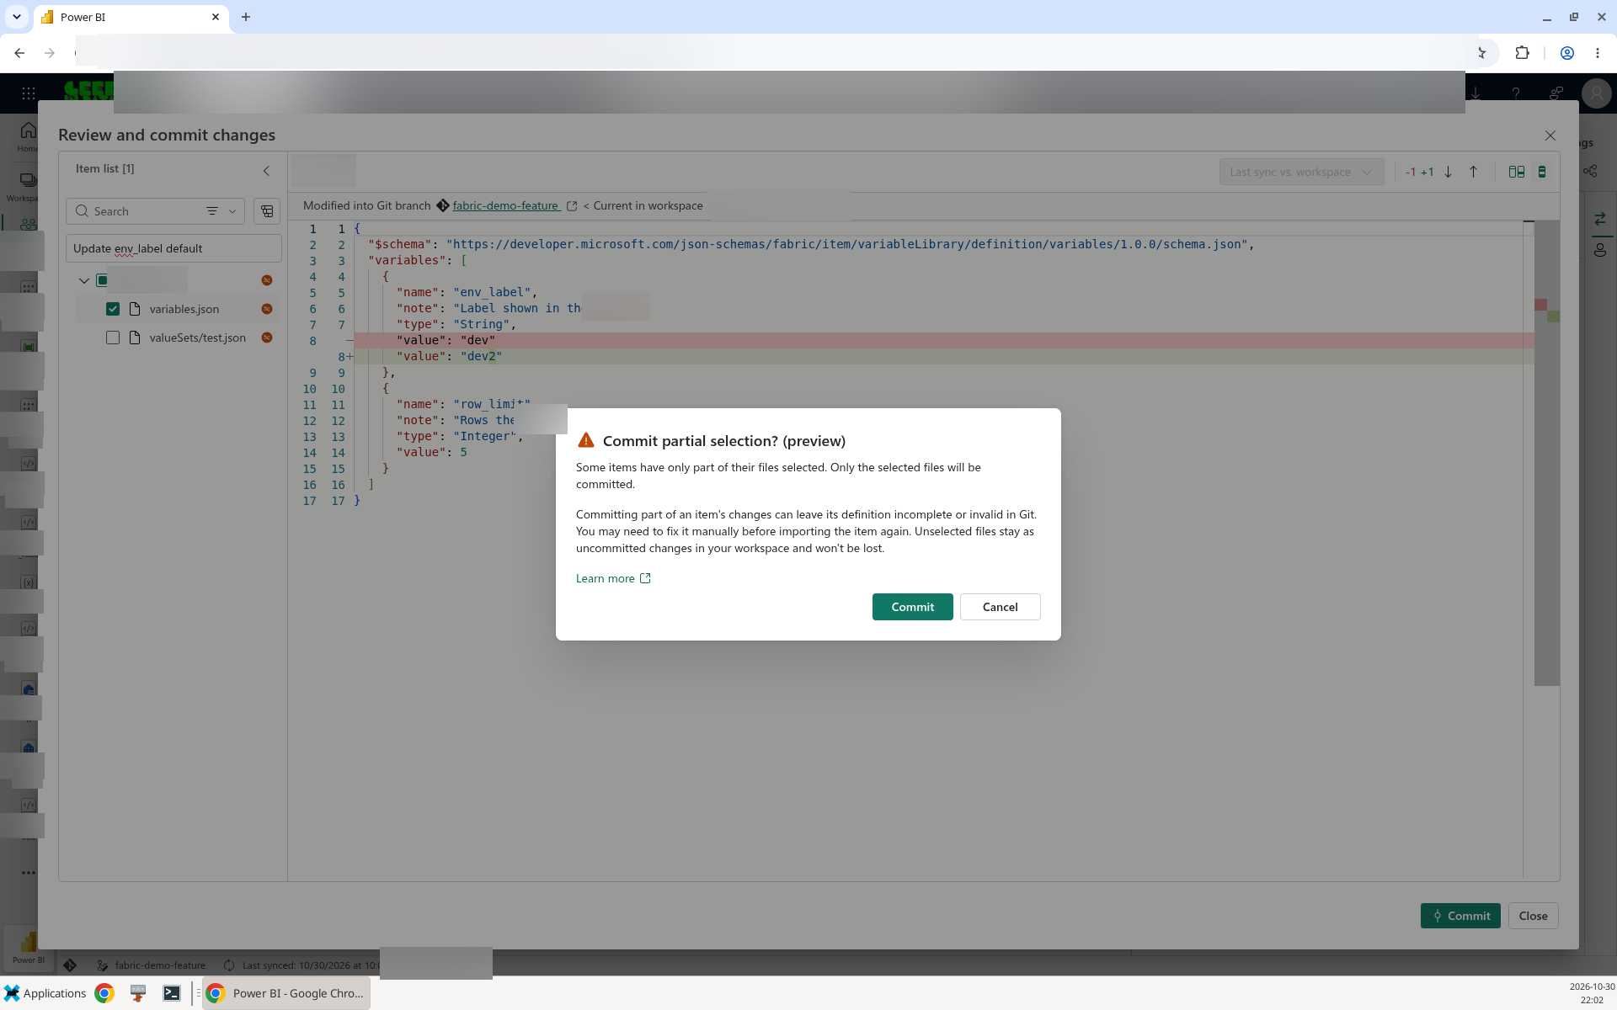Open the Chrome tab search dropdown arrow

[x=16, y=17]
